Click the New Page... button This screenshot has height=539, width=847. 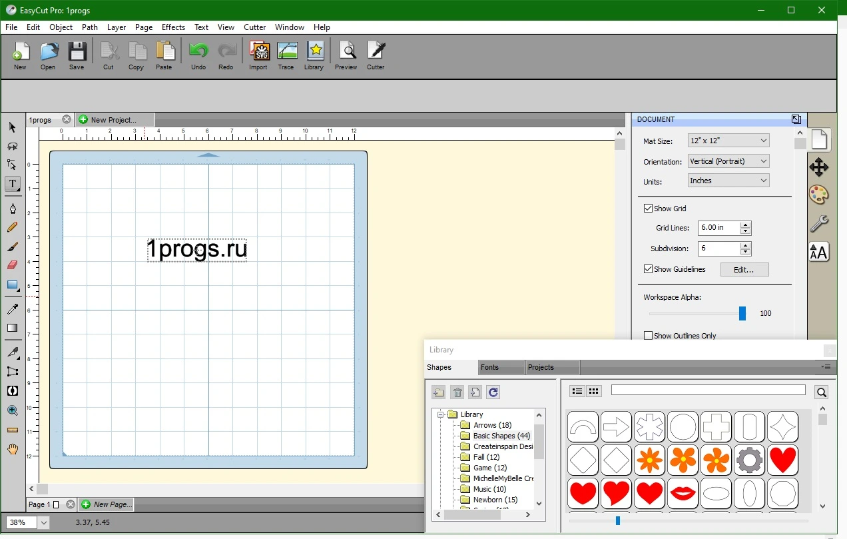click(107, 504)
